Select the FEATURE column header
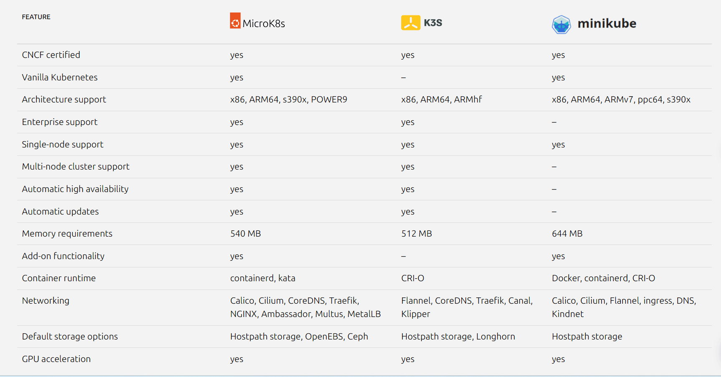This screenshot has width=721, height=377. pos(36,17)
